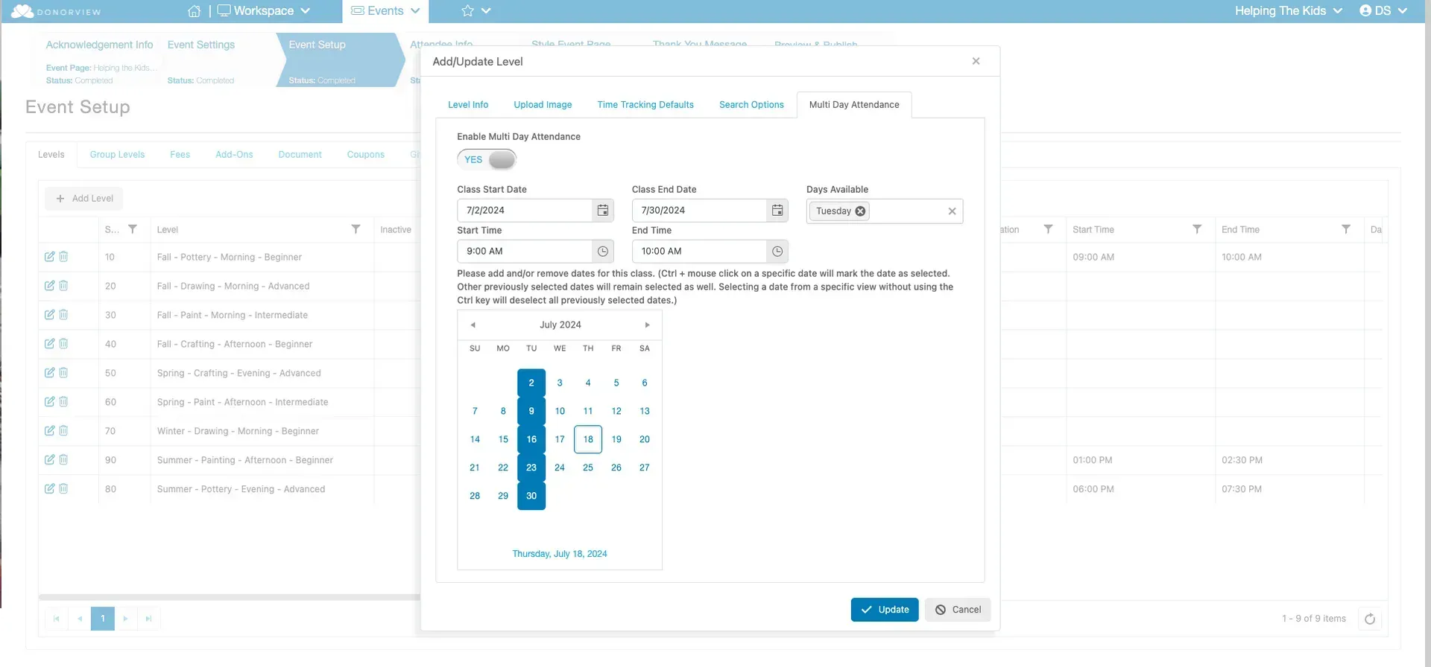This screenshot has height=667, width=1431.
Task: Click the Thursday, July 18, 2024 link
Action: (560, 554)
